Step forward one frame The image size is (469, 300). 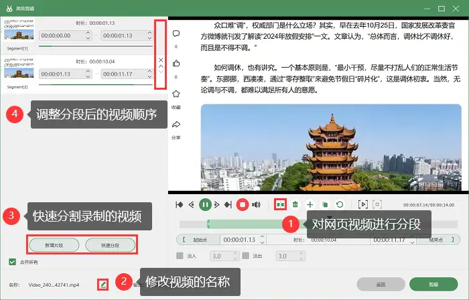217,205
